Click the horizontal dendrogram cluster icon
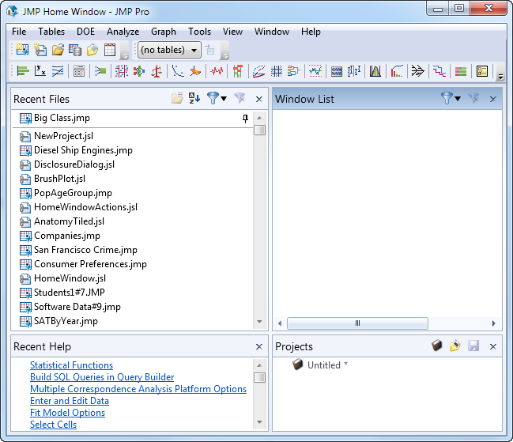The height and width of the screenshot is (442, 513). tap(293, 70)
